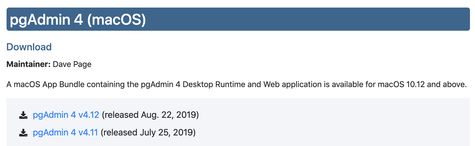The image size is (475, 146).
Task: Open the pgAdmin 4 v4.12 download link
Action: (x=66, y=115)
